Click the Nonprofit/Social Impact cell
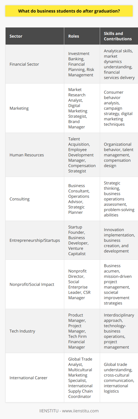This screenshot has height=419, width=138. tap(35, 284)
